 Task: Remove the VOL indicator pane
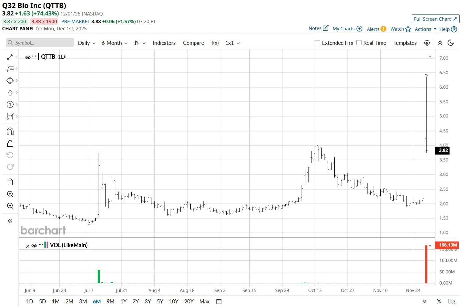pyautogui.click(x=28, y=246)
